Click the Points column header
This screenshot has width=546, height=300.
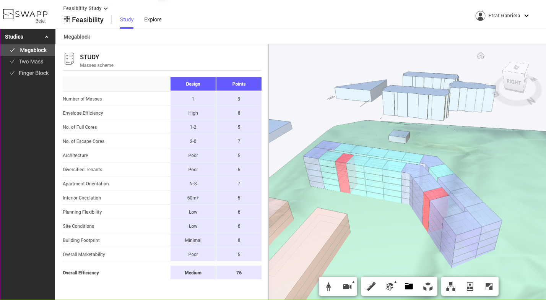[x=239, y=84]
